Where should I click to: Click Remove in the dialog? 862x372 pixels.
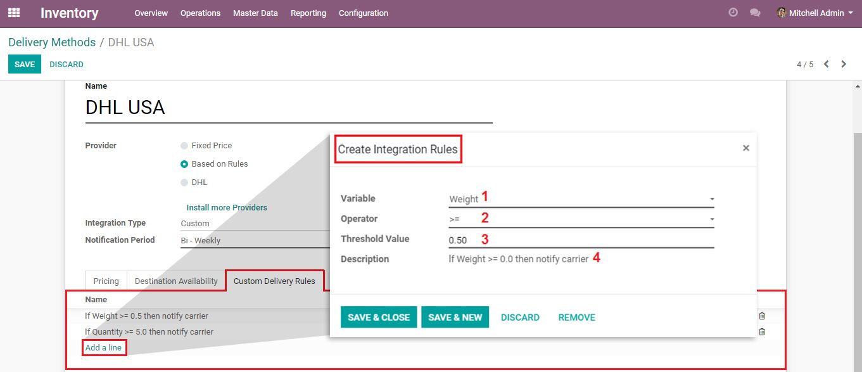576,317
